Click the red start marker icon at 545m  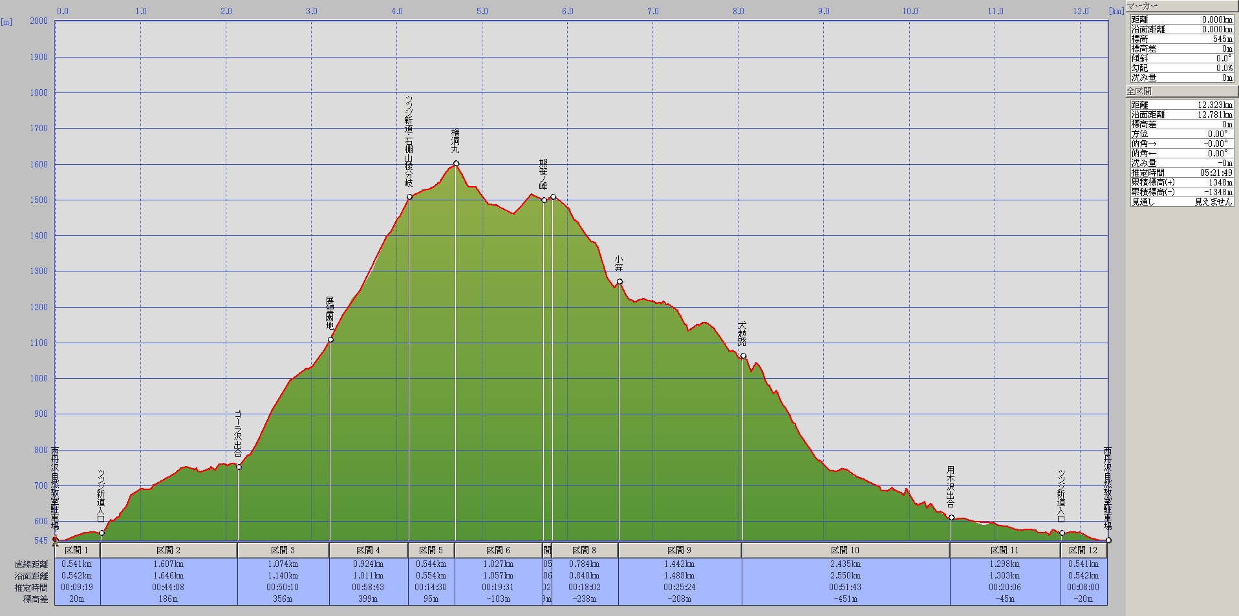pos(56,540)
